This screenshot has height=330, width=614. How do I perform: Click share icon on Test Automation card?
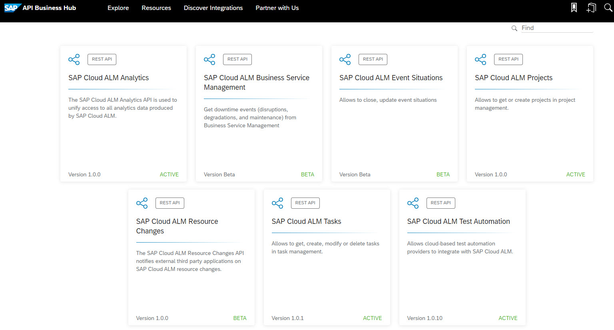(413, 203)
